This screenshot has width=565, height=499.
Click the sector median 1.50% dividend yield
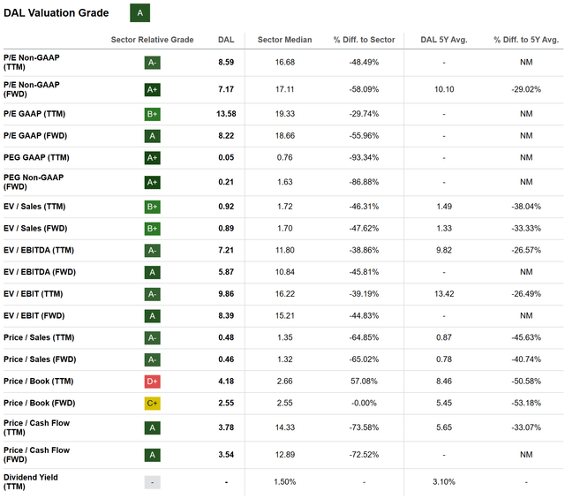284,482
